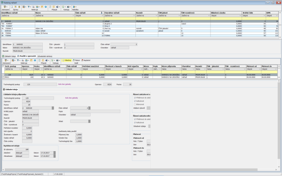Screen dimensions: 282x176
Task: Click the filter funnel icon in top toolbar
Action: pos(29,7)
